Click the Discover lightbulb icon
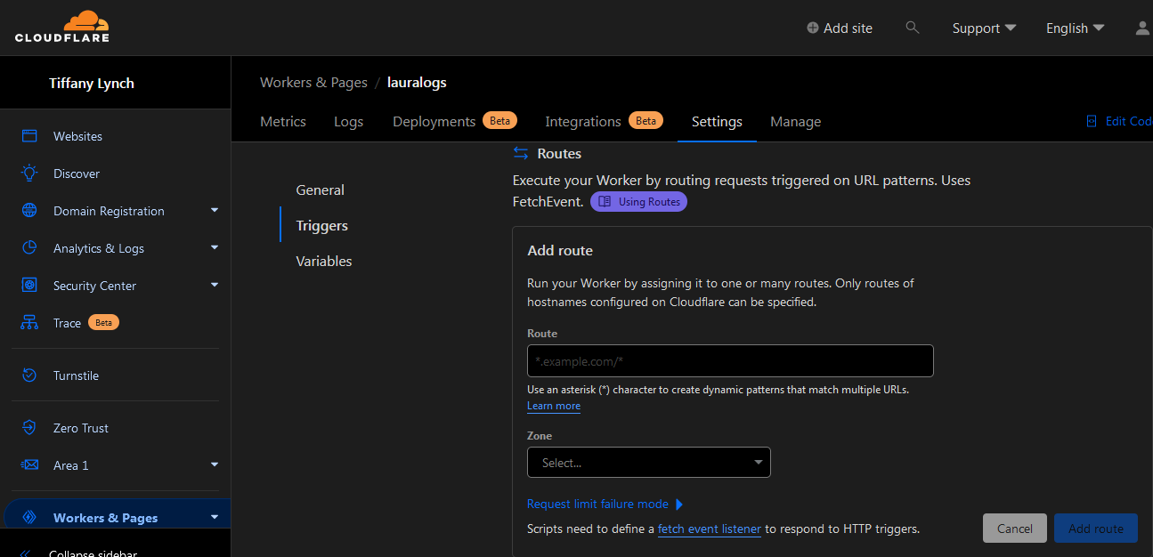Screen dimensions: 1153x557 (x=29, y=174)
